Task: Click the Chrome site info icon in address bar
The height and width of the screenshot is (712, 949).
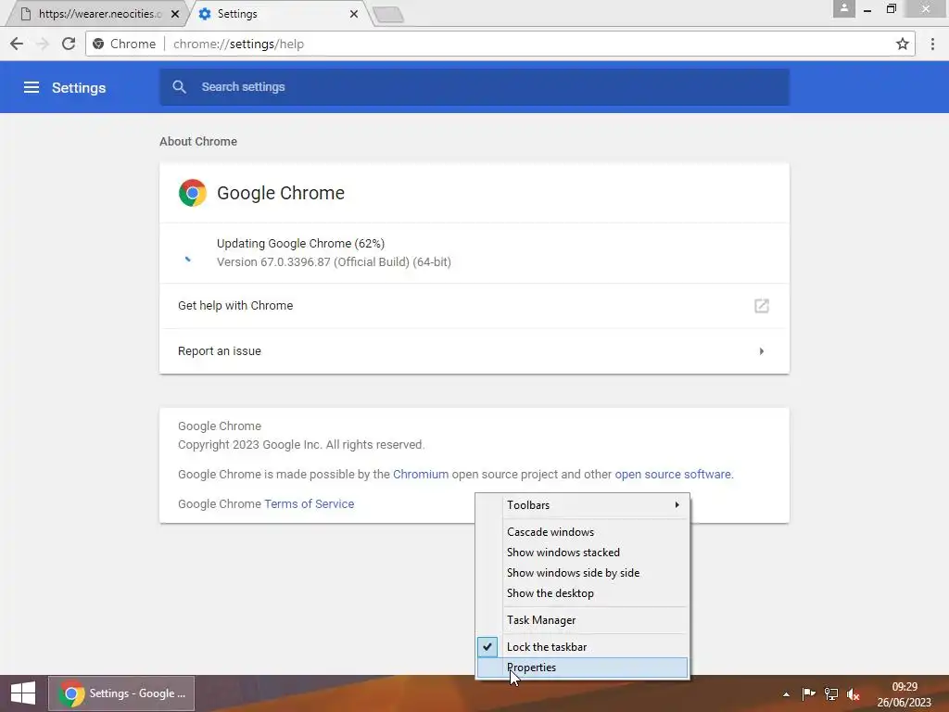Action: click(x=98, y=44)
